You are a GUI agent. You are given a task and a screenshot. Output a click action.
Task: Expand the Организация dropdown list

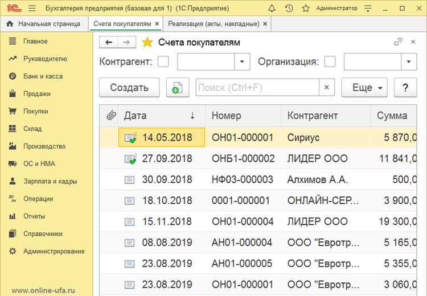[x=409, y=62]
